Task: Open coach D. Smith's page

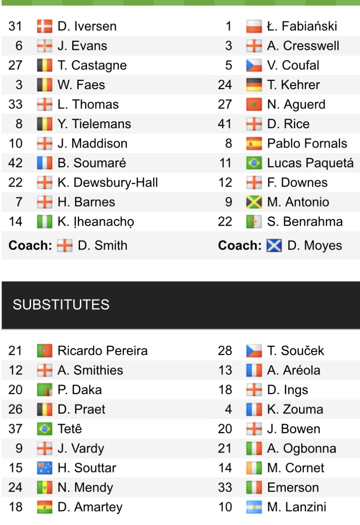Action: coord(103,246)
